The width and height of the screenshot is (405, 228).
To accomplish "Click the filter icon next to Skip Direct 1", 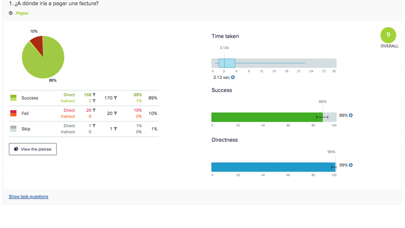I will (x=94, y=126).
